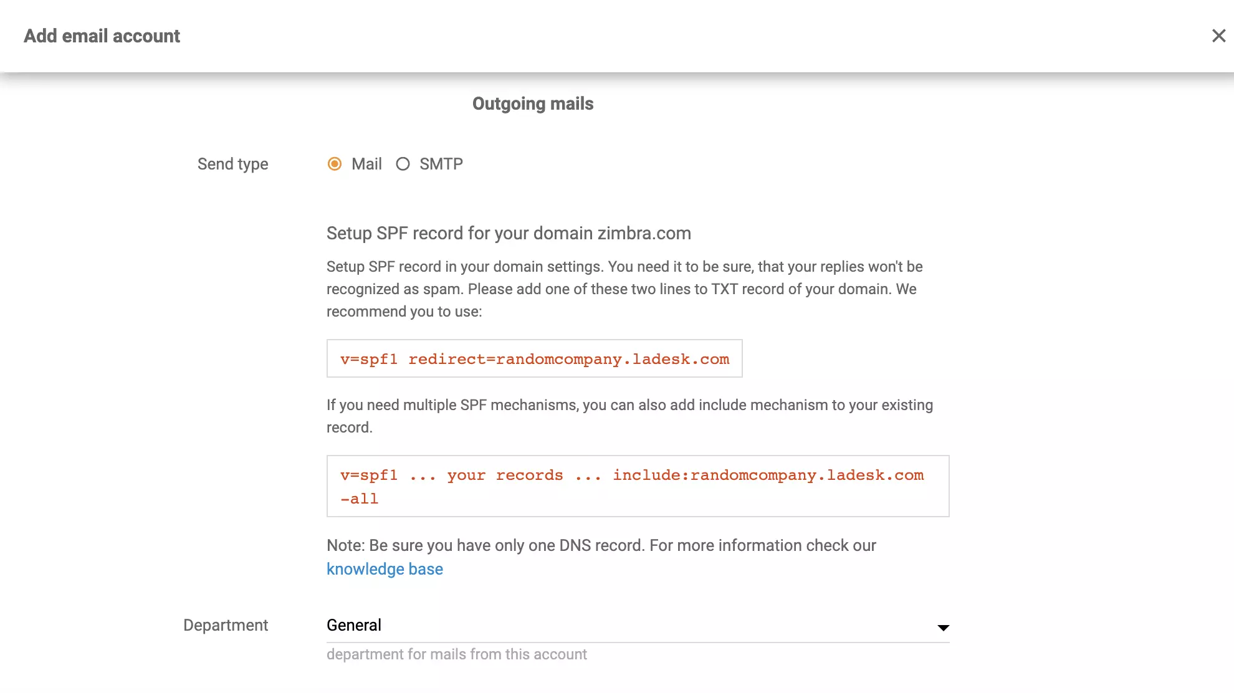Click the department helper text below General

coord(456,654)
